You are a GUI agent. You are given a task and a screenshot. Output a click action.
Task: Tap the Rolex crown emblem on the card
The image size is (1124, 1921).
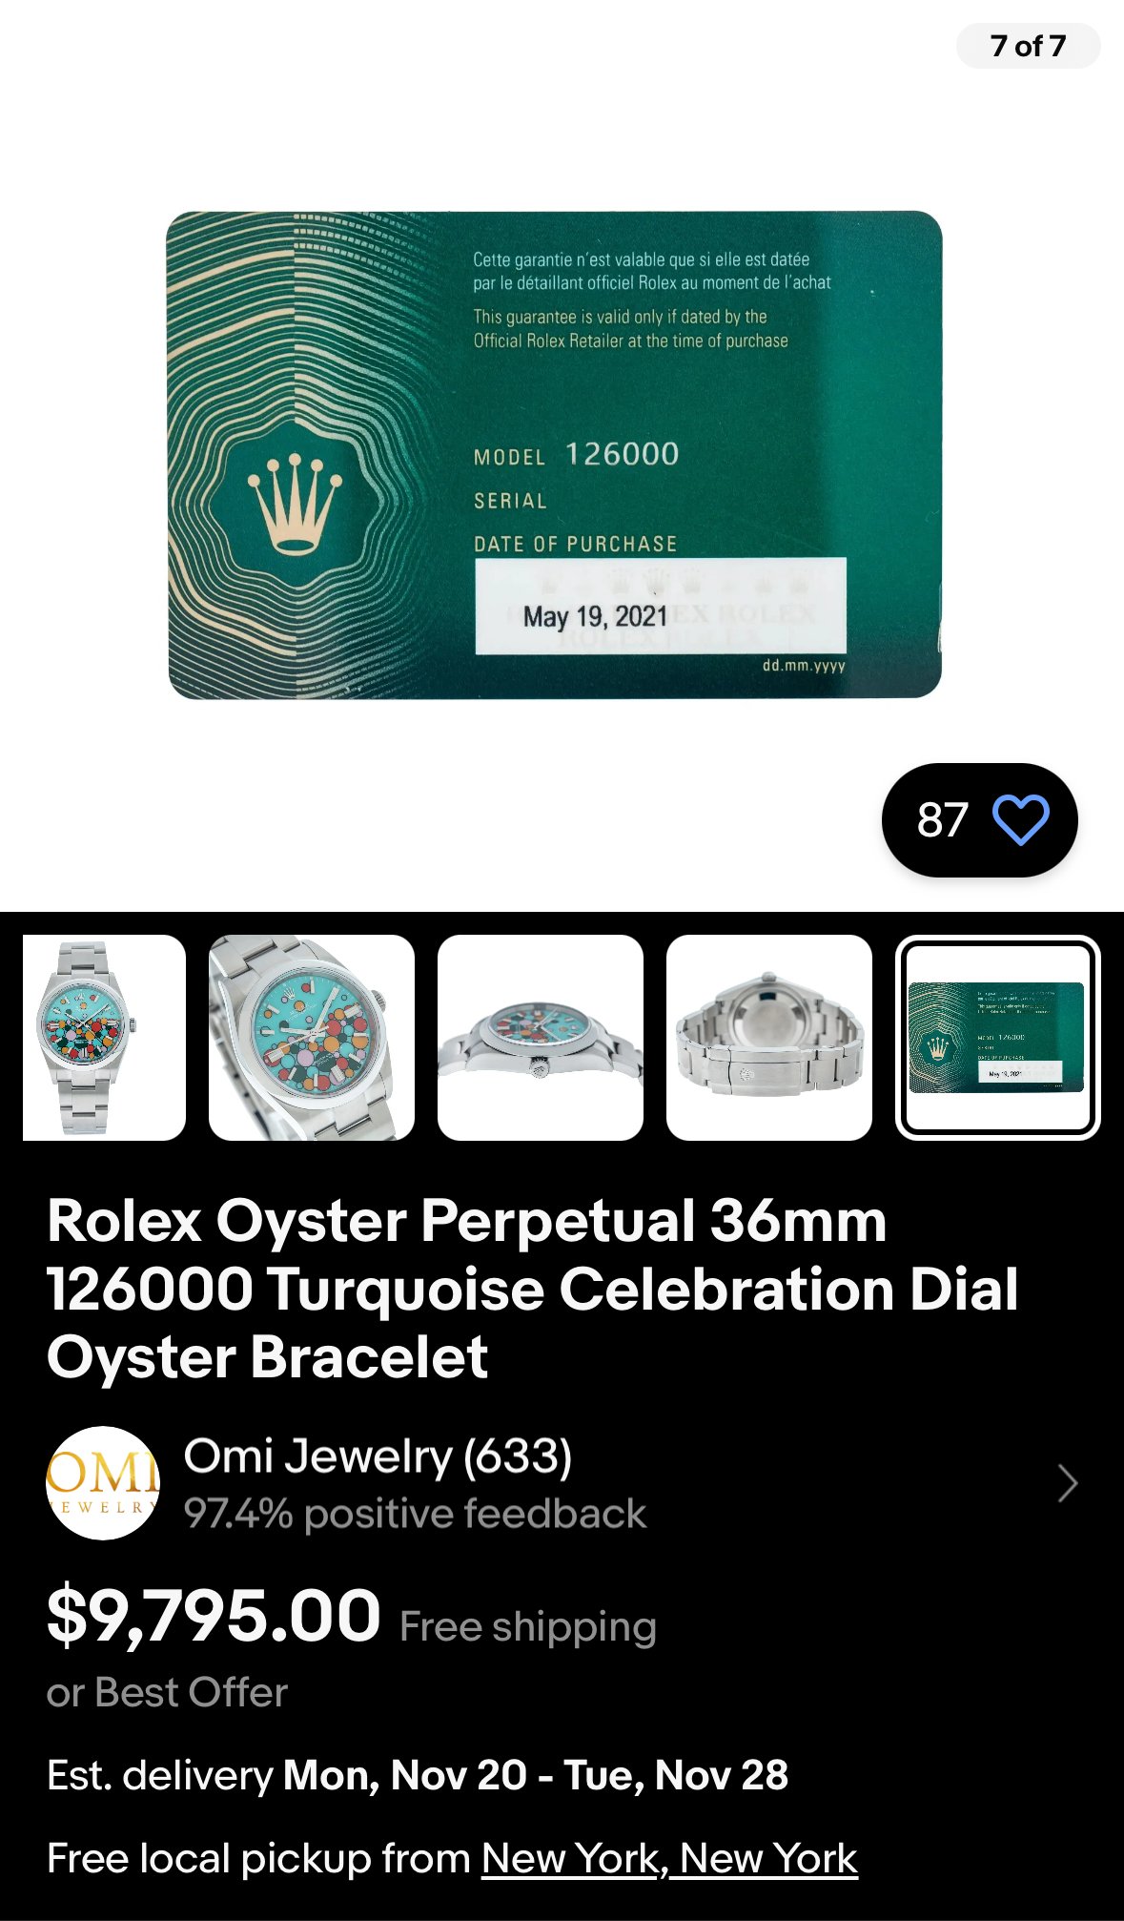pyautogui.click(x=295, y=502)
